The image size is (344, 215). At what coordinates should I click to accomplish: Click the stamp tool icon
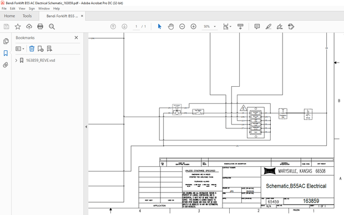(291, 27)
